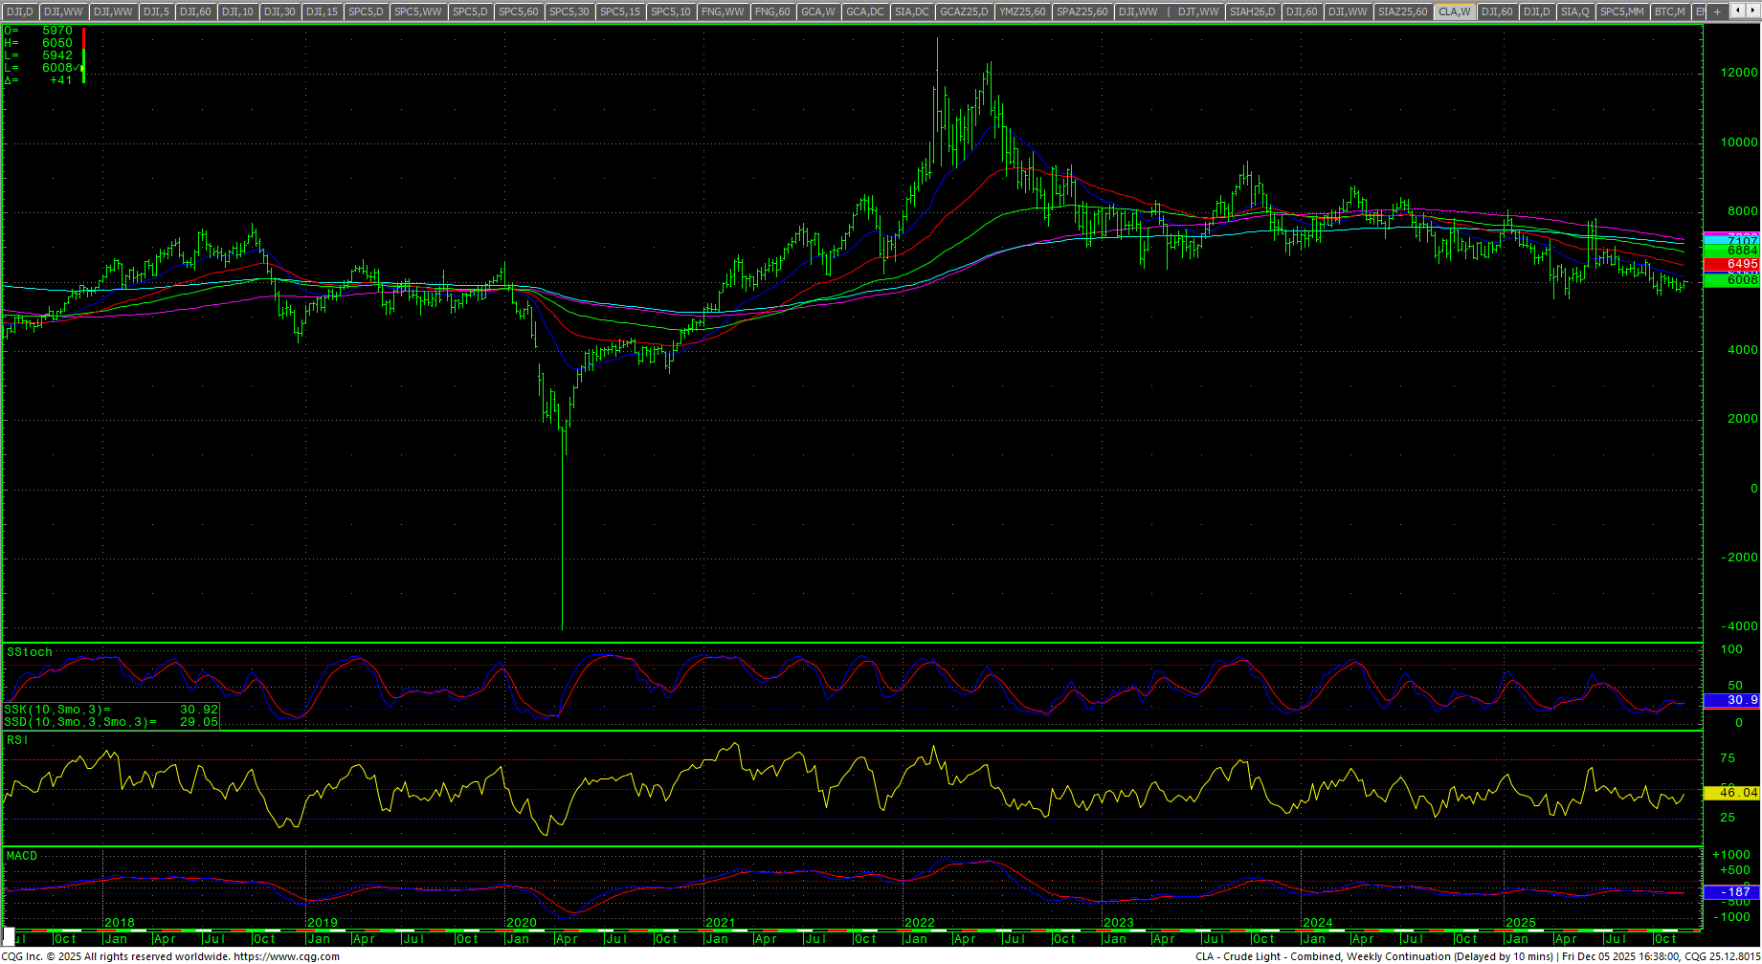1762x964 pixels.
Task: Click the red 6495 price marker
Action: point(1732,264)
